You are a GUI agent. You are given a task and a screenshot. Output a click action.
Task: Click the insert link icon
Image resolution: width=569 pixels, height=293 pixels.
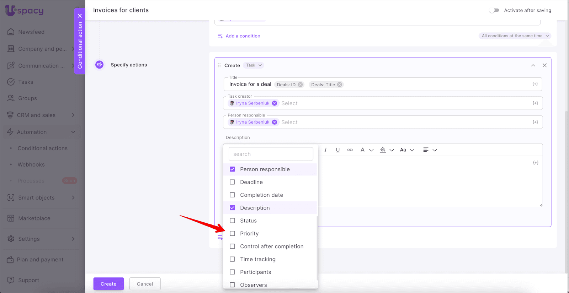(350, 150)
